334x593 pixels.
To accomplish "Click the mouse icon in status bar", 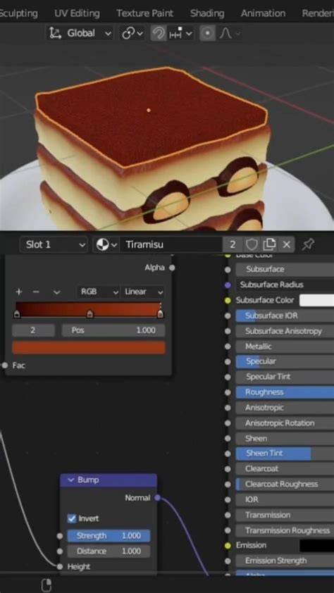I will (46, 585).
